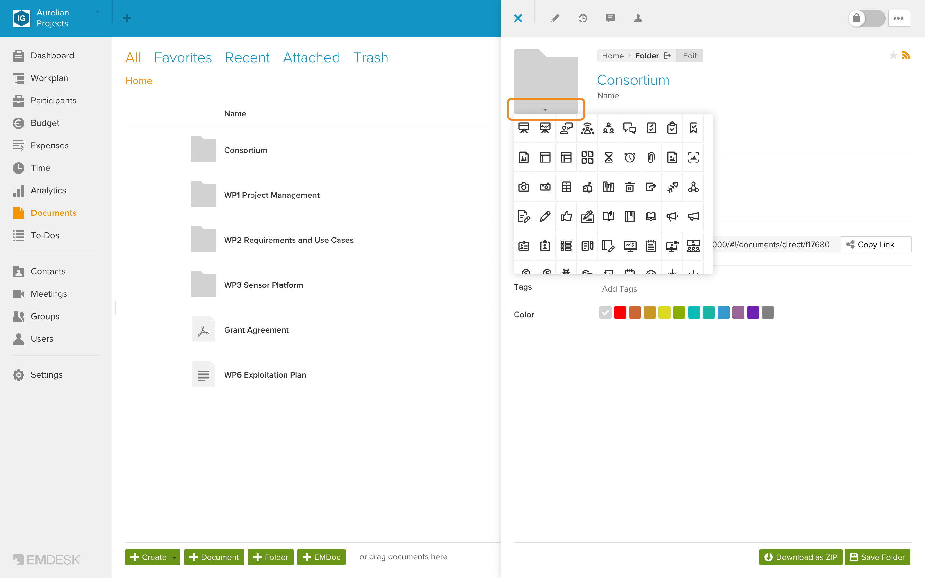925x578 pixels.
Task: Pick the three-person hierarchy icon
Action: click(609, 128)
